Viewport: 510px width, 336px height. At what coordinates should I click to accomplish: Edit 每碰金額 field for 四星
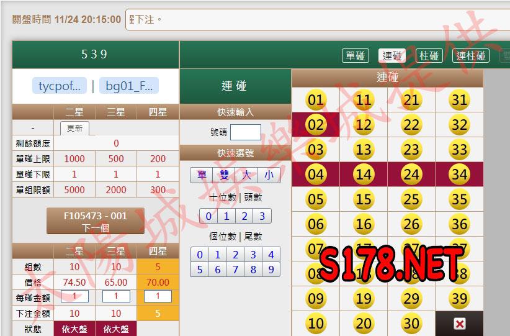158,296
